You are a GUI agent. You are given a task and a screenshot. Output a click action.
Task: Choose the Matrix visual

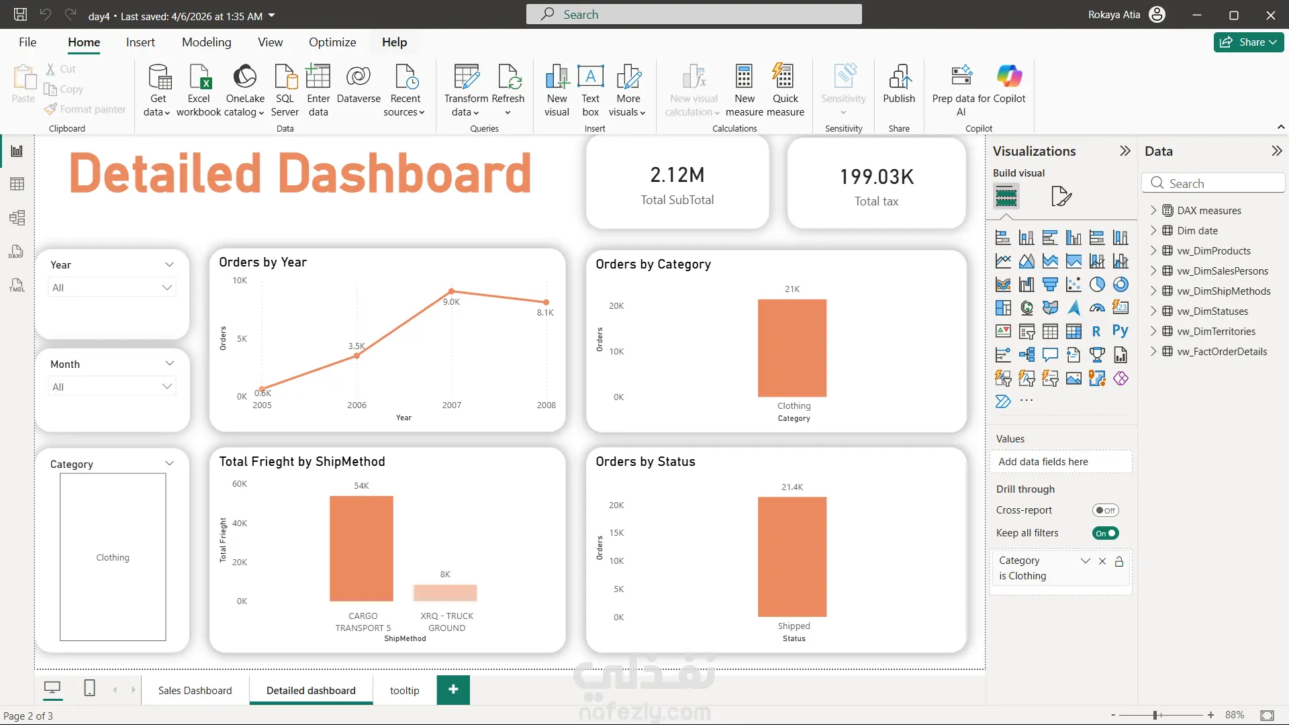1073,332
